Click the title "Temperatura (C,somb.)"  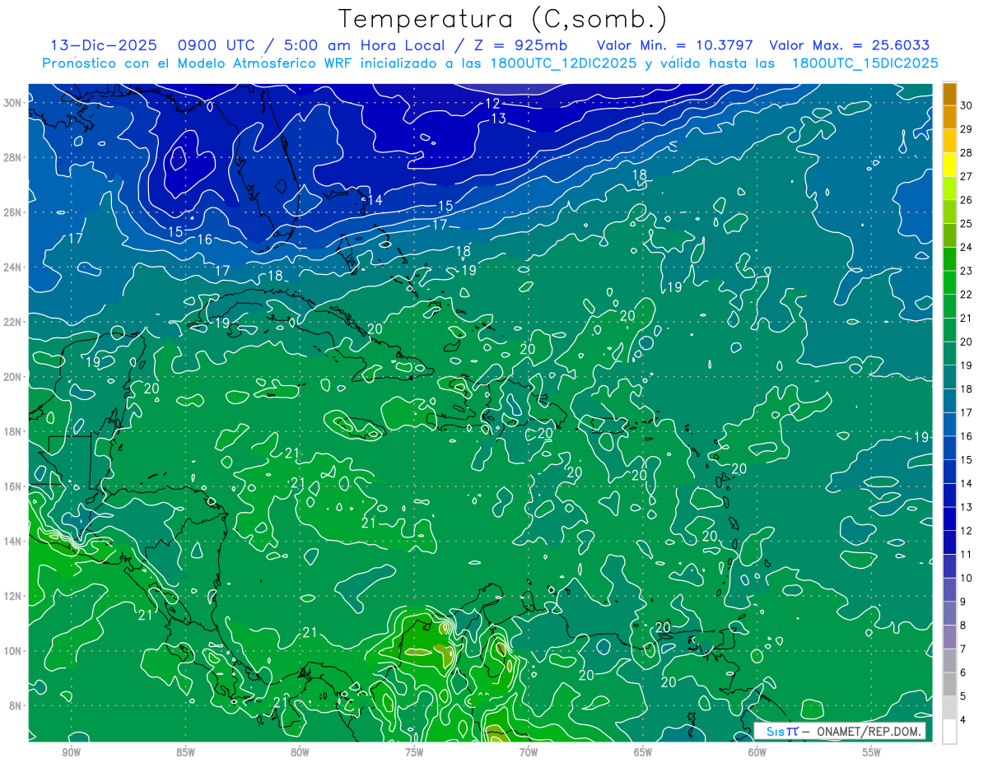[504, 19]
